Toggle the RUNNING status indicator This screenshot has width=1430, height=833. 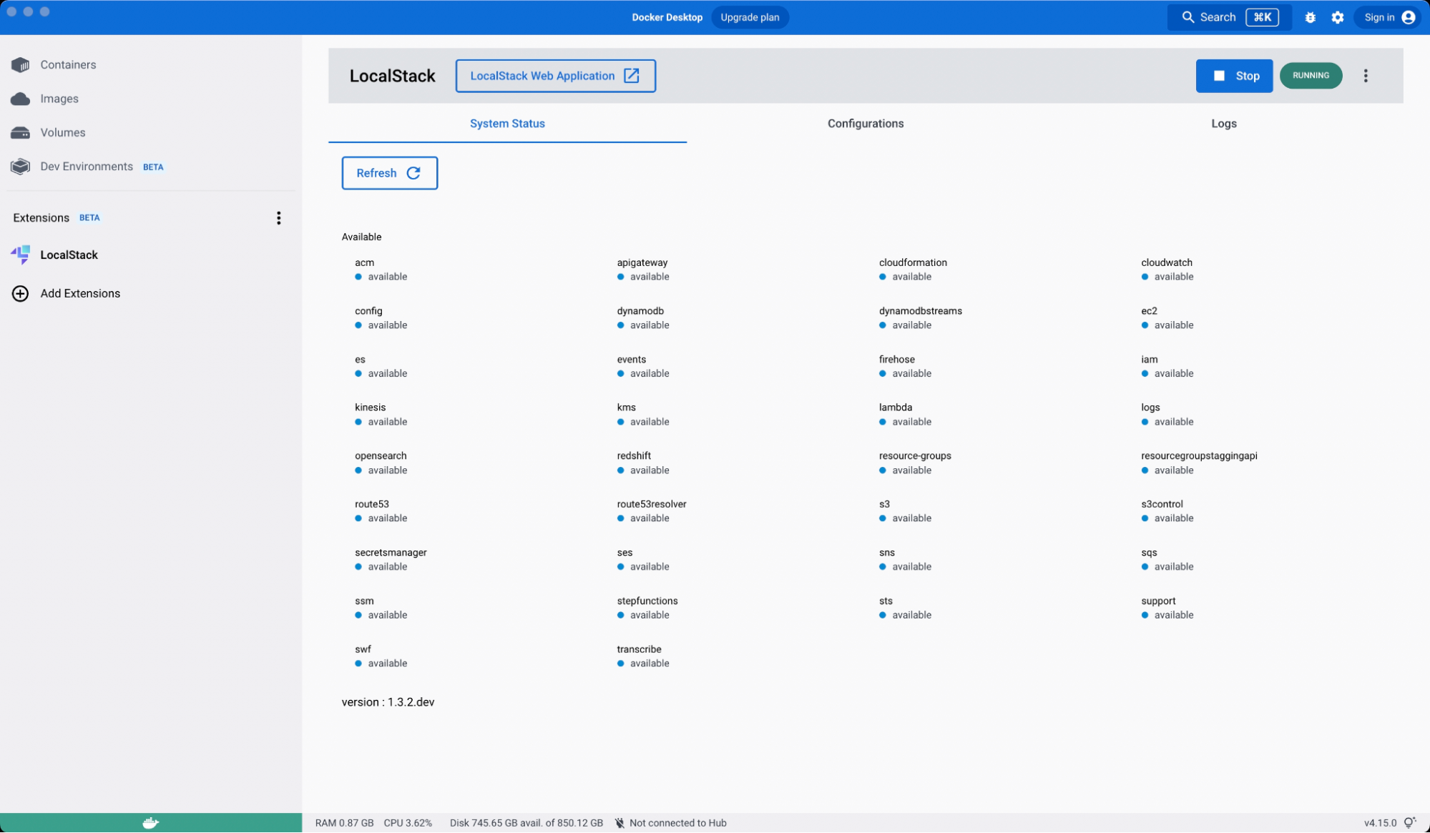coord(1311,75)
